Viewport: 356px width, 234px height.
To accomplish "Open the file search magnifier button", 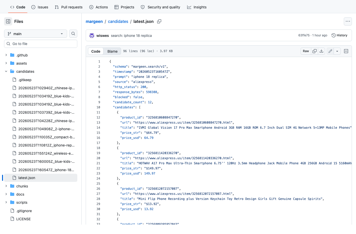I will tap(73, 34).
